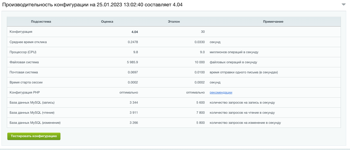Select the База данных MySQL (изменение) row

click(35, 123)
